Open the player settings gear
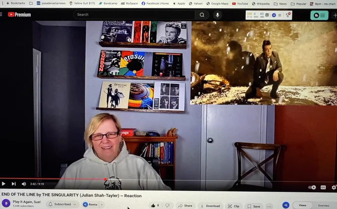Screen dimensions: 337x209 [334, 187]
